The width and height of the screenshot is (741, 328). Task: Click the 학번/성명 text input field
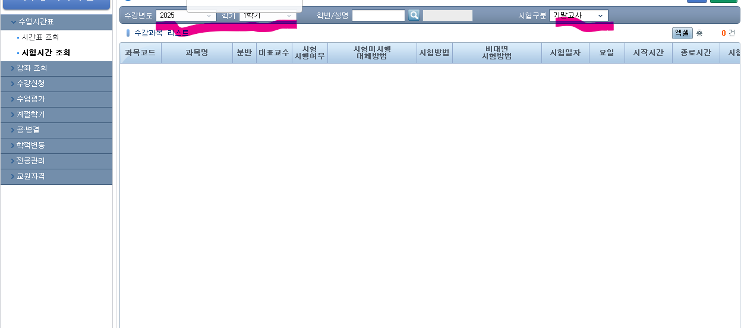point(378,15)
